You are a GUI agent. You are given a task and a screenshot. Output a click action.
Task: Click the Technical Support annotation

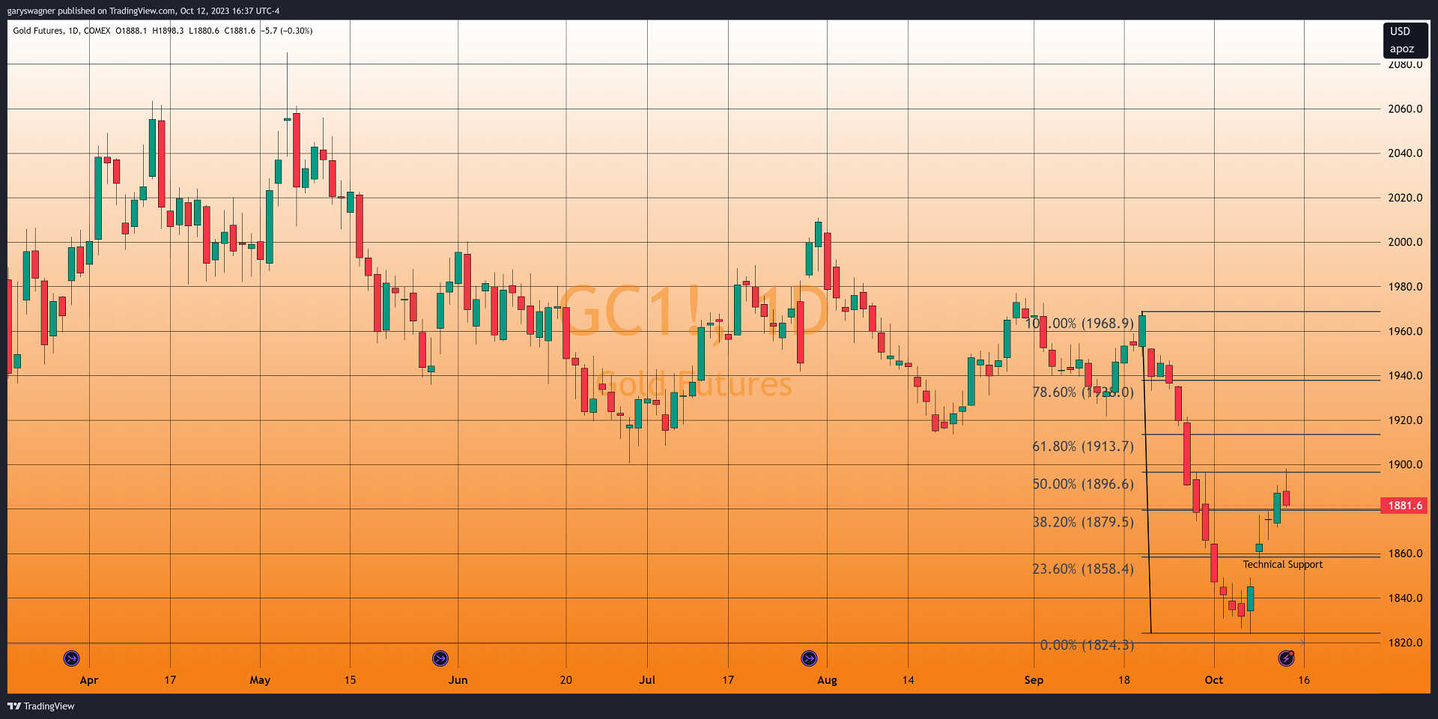tap(1283, 565)
